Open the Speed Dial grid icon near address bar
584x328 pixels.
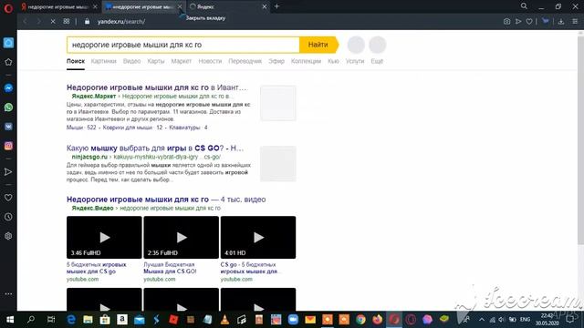tap(67, 22)
